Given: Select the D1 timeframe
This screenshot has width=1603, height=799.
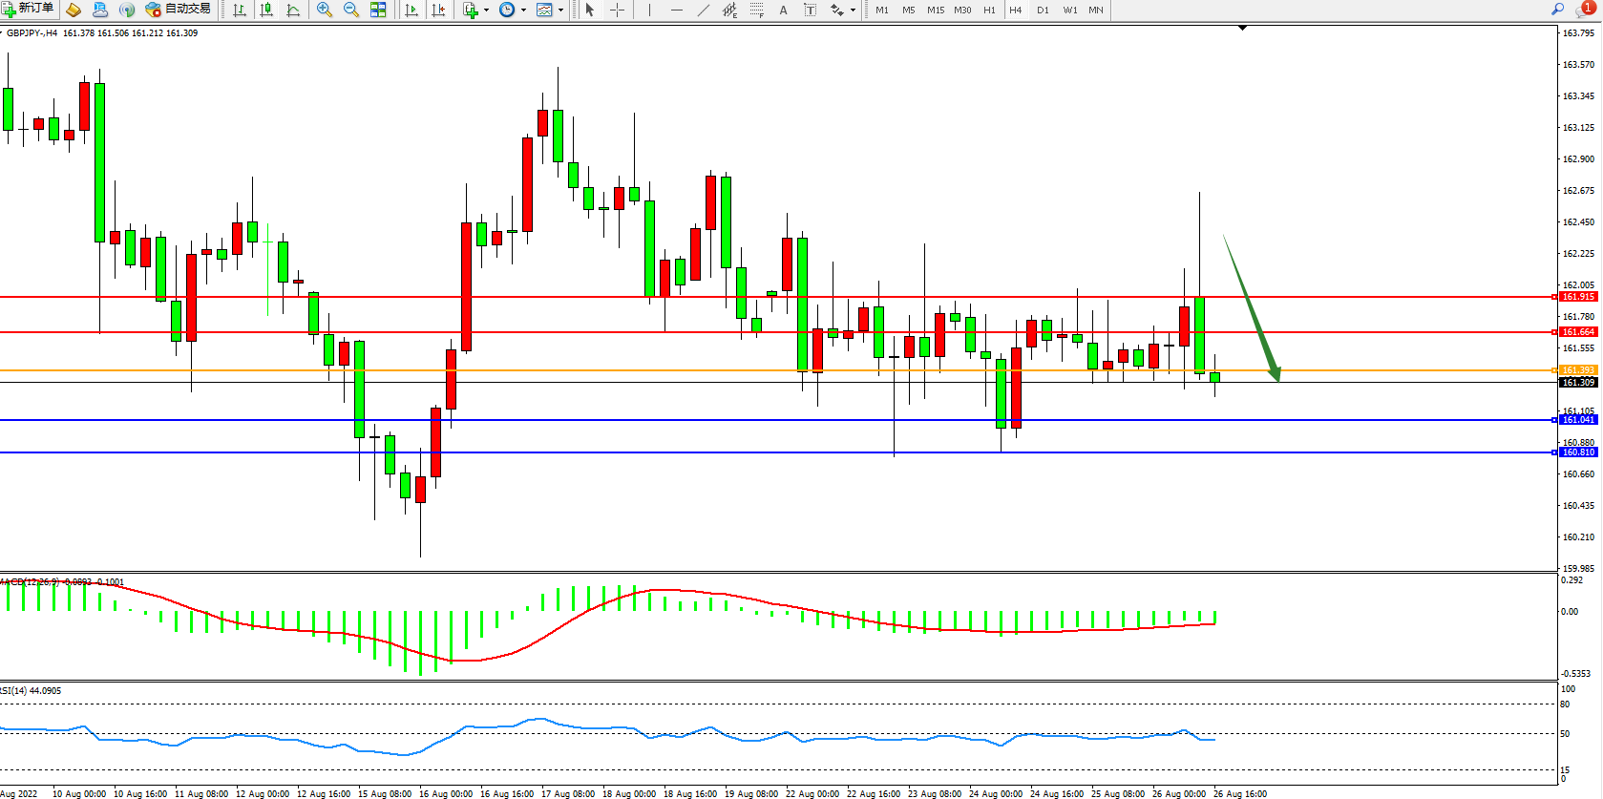Looking at the screenshot, I should [x=1043, y=10].
